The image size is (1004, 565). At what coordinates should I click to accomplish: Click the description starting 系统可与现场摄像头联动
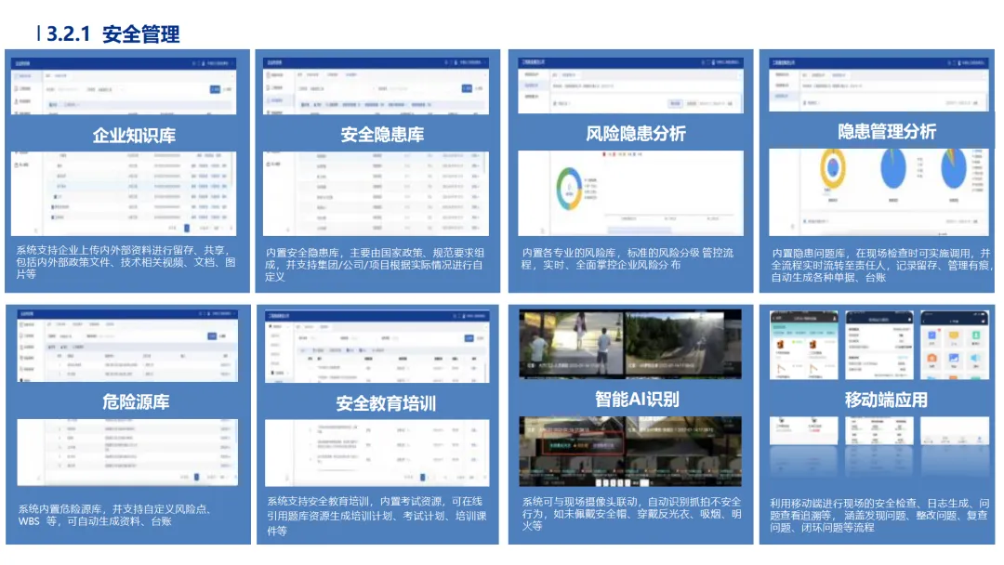632,514
